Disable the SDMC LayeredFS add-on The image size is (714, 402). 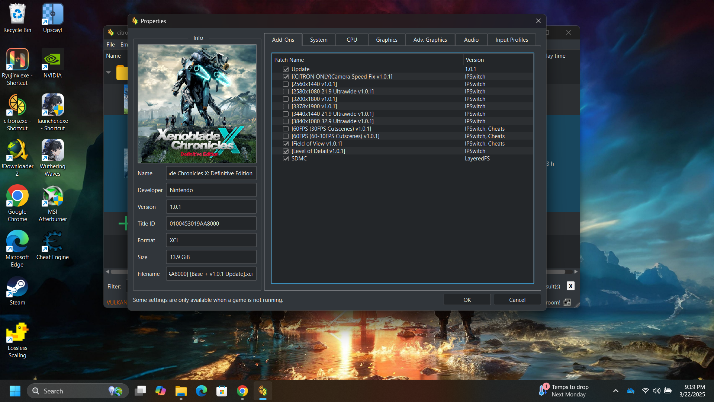[286, 159]
